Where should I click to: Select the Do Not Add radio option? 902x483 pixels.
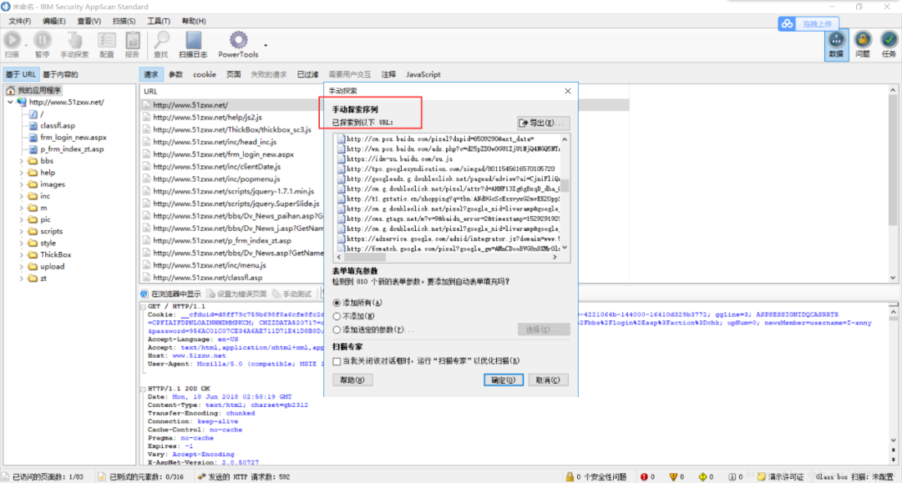(x=337, y=316)
